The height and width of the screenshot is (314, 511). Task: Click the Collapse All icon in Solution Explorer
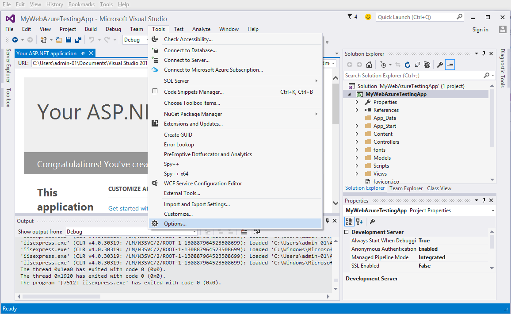click(x=417, y=65)
